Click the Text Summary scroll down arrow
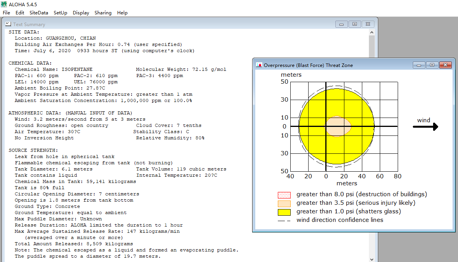Image resolution: width=458 pixels, height=262 pixels. tap(372, 259)
